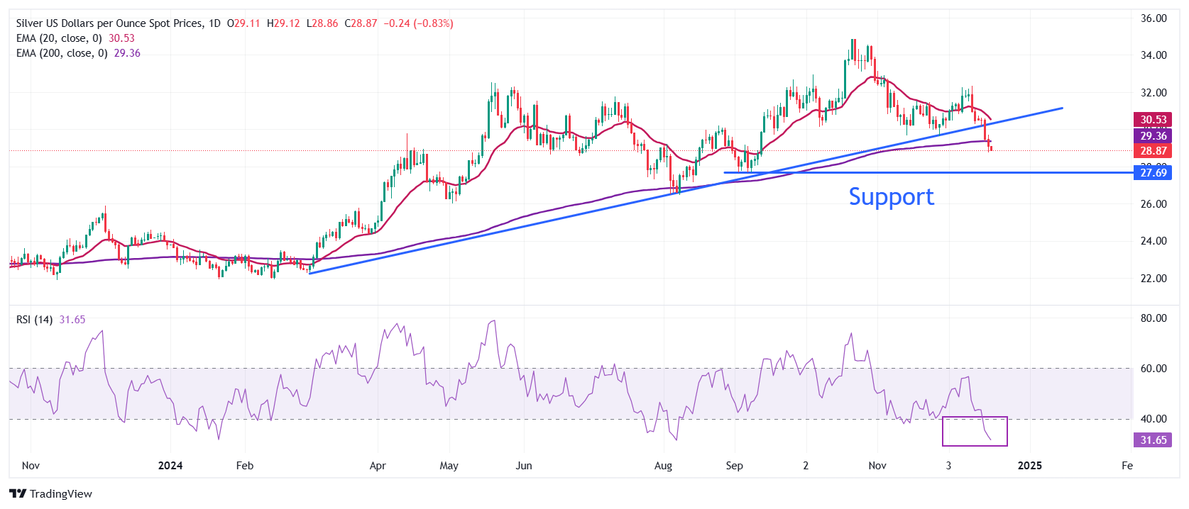Click the purple 31.65 RSI value tag
Image resolution: width=1189 pixels, height=509 pixels.
[1153, 440]
